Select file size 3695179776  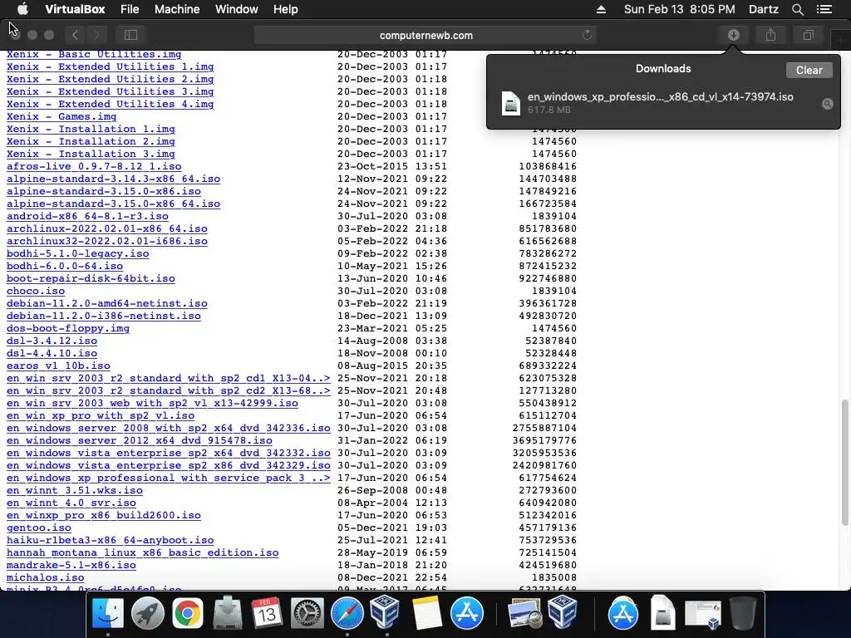pyautogui.click(x=544, y=441)
